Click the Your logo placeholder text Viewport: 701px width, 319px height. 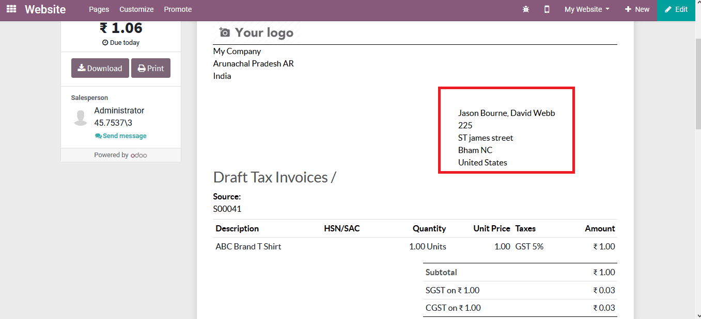(x=264, y=32)
